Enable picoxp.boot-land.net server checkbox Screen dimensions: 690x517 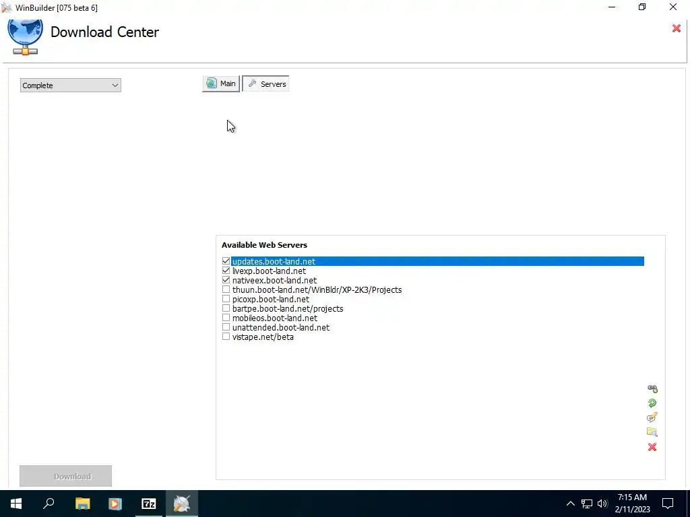pos(226,299)
